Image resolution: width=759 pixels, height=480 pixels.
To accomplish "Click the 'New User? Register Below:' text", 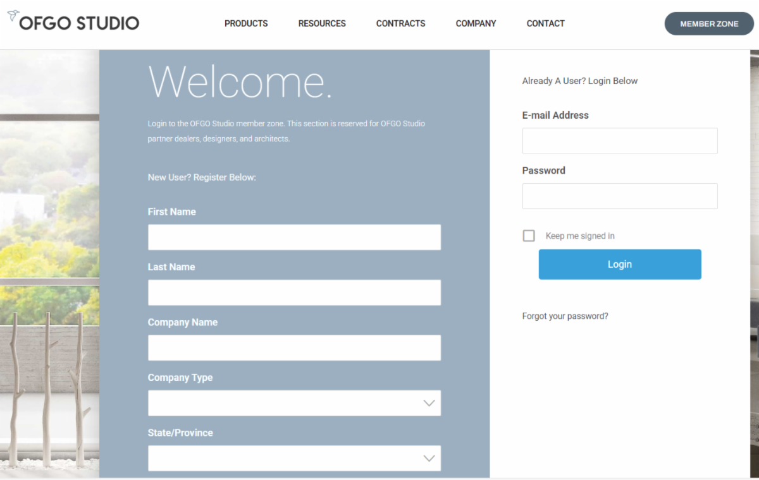I will click(x=202, y=177).
